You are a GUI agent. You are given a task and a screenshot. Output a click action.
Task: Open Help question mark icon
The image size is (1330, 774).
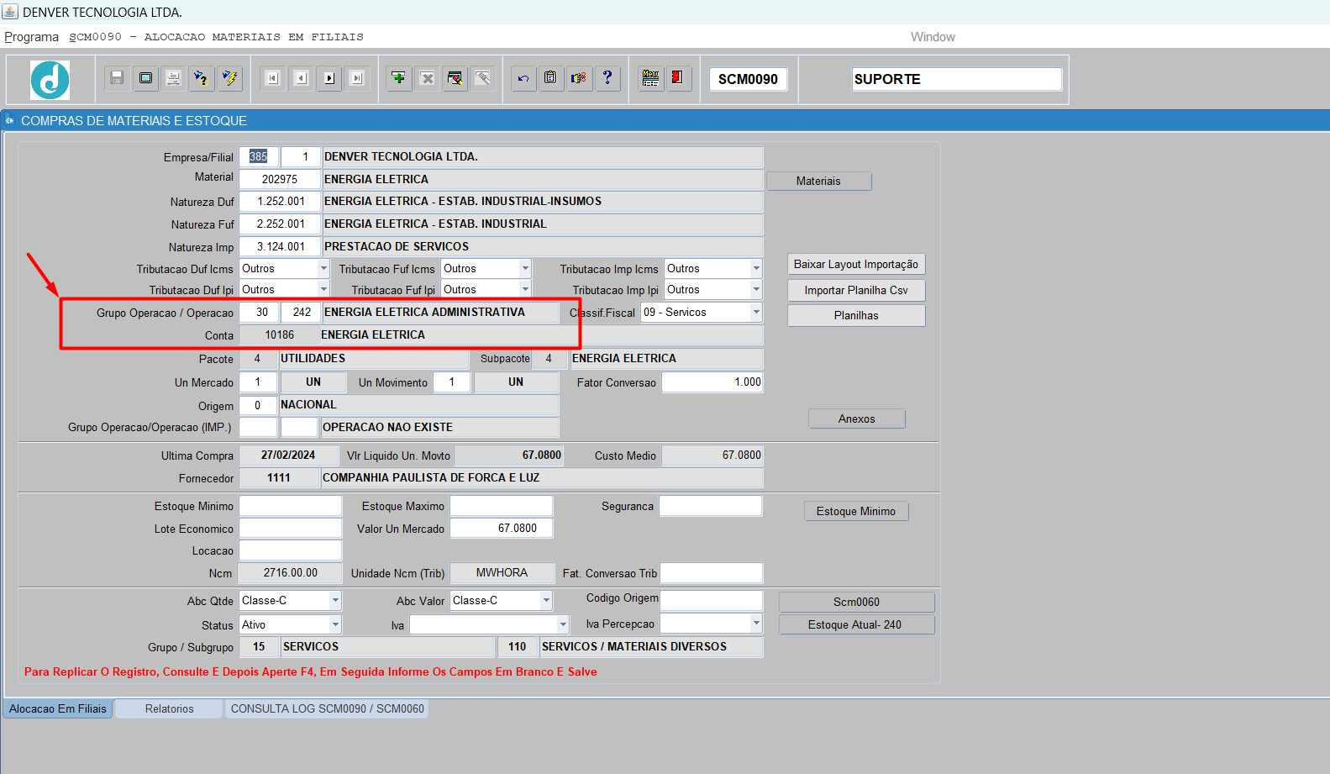(x=607, y=78)
